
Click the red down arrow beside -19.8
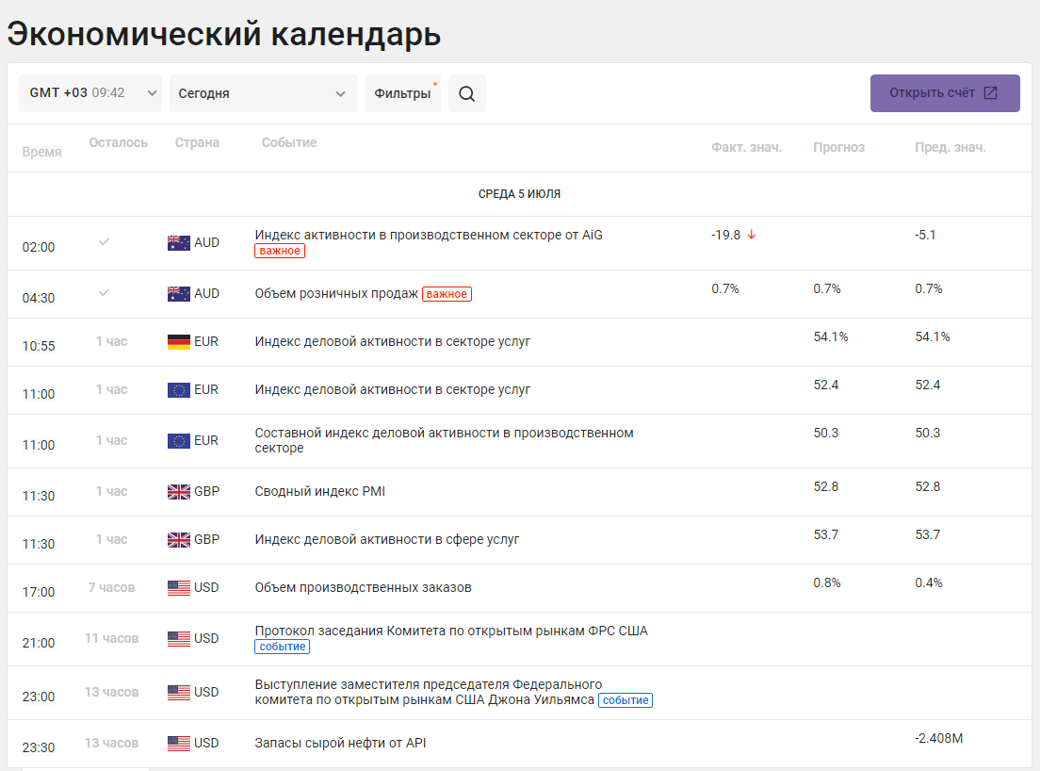pyautogui.click(x=752, y=235)
